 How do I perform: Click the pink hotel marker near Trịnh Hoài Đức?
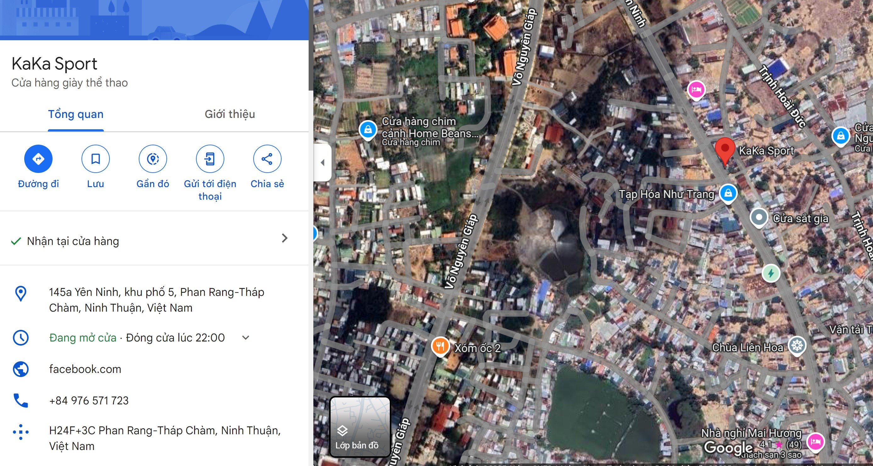pyautogui.click(x=696, y=91)
